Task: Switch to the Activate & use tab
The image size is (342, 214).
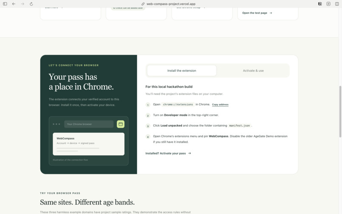Action: (253, 70)
